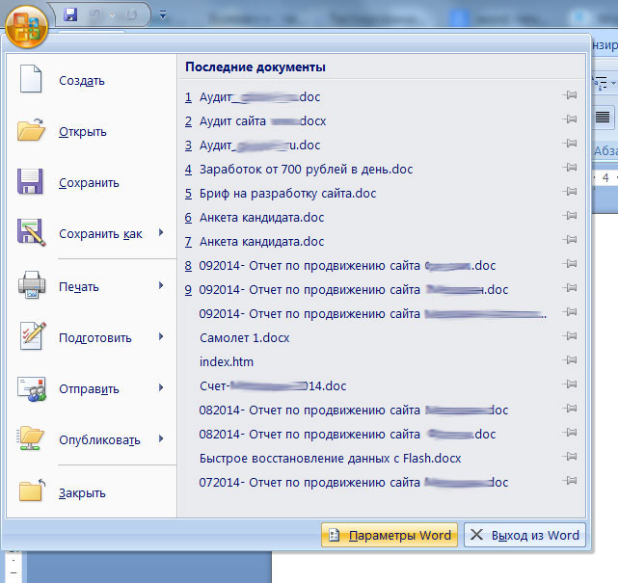Pin Быстрое восстановление данных с Flash.docx
Image resolution: width=618 pixels, height=583 pixels.
[570, 457]
